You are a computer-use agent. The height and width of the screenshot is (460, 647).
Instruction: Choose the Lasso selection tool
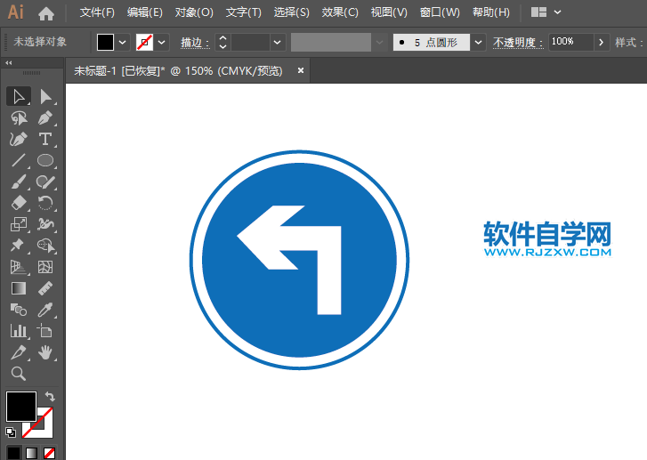point(19,118)
